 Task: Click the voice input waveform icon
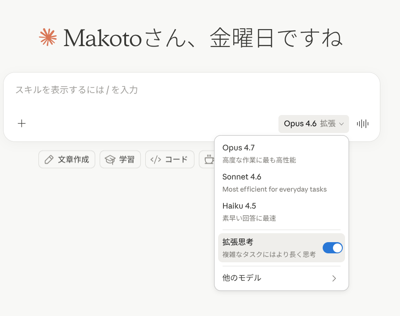(362, 124)
